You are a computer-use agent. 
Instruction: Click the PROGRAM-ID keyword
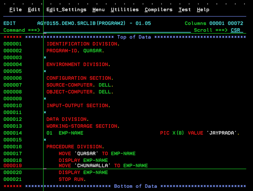[x=62, y=51]
